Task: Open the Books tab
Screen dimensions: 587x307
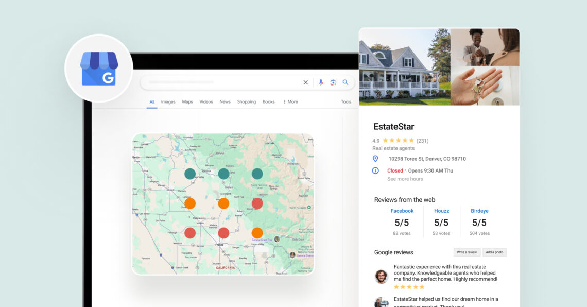Action: coord(268,102)
